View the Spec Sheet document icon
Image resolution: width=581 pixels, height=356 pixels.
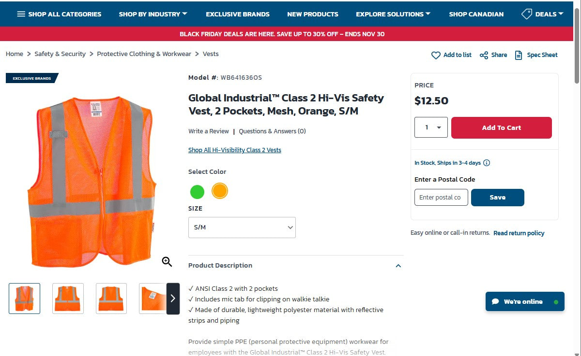point(520,55)
